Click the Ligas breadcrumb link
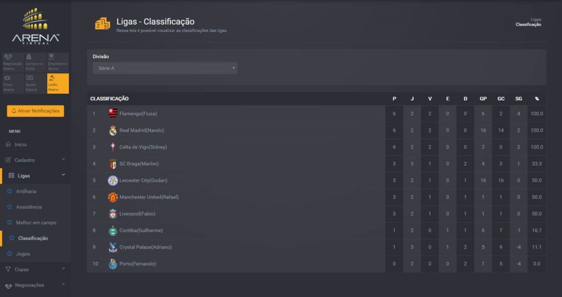This screenshot has height=297, width=562. tap(536, 20)
